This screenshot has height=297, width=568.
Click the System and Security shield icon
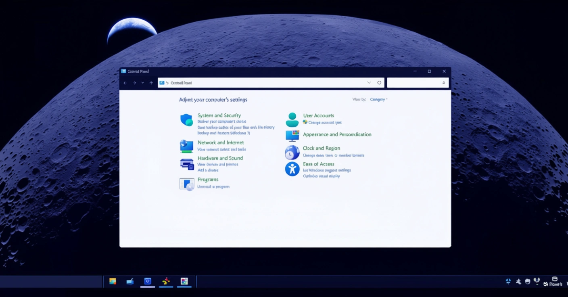(x=186, y=120)
